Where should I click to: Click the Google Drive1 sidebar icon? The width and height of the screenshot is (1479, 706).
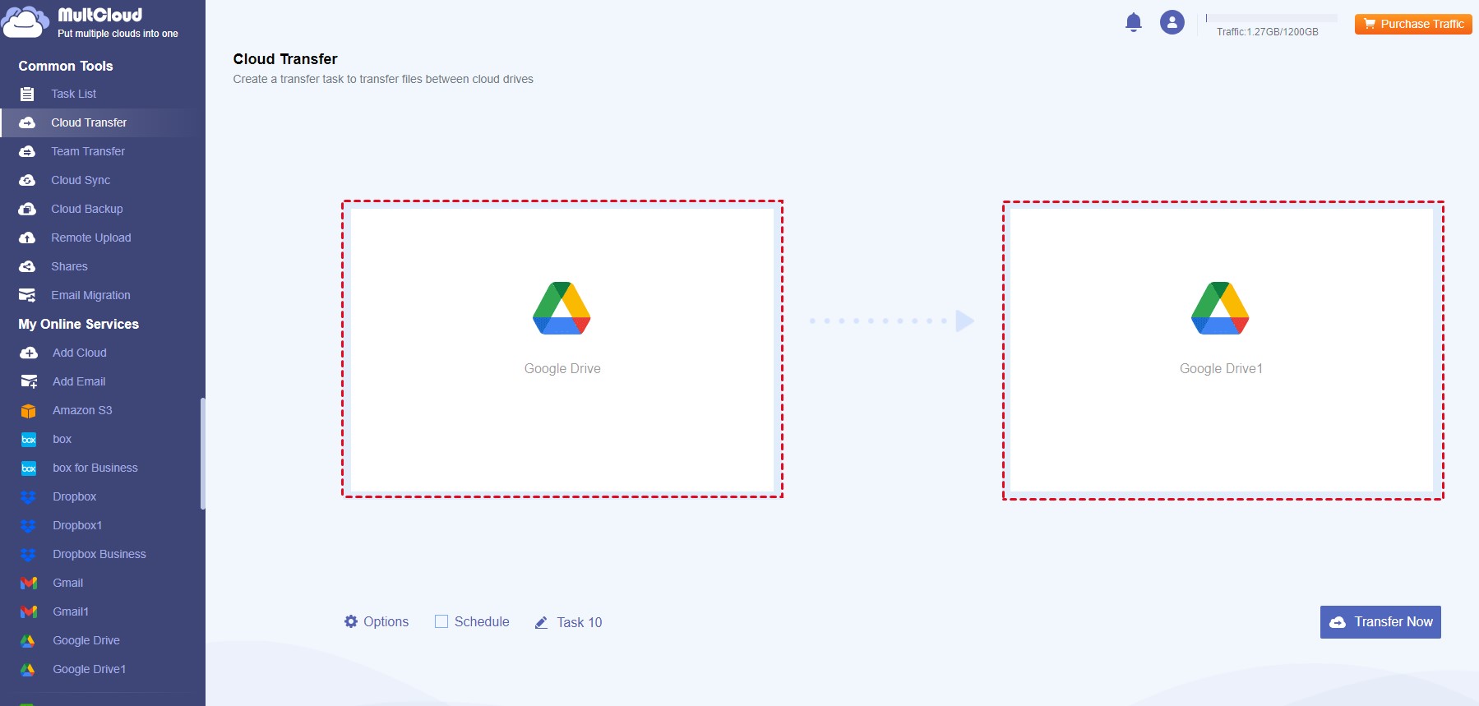[28, 669]
